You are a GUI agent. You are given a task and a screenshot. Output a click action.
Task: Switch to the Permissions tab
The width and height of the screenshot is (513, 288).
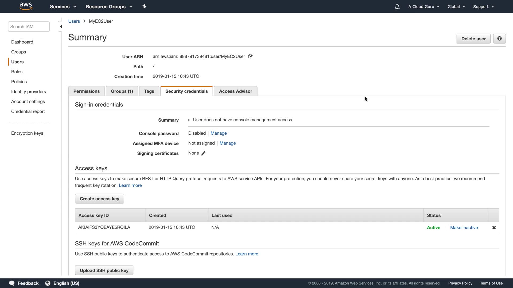86,91
